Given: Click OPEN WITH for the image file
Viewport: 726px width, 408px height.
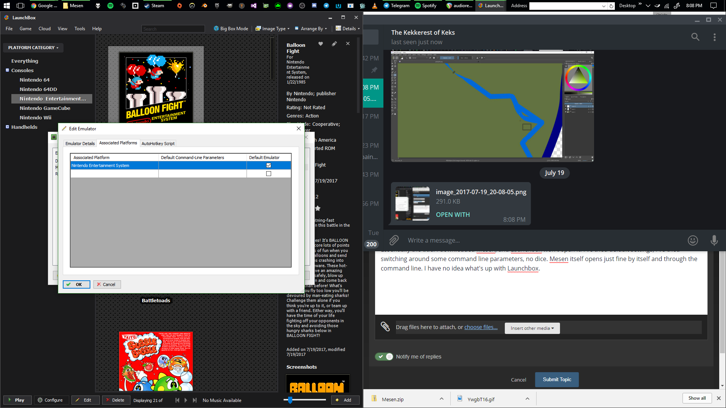Looking at the screenshot, I should (453, 215).
